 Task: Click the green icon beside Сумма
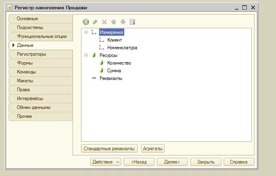click(102, 71)
